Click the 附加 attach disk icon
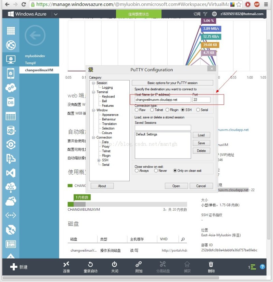This screenshot has width=273, height=282. 139,264
